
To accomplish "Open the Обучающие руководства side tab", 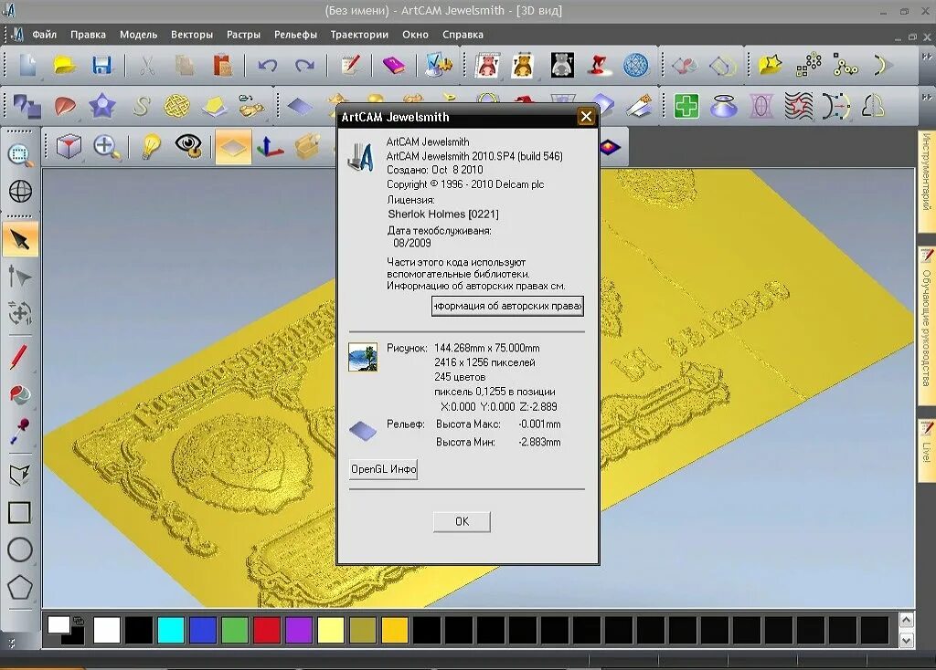I will pyautogui.click(x=927, y=328).
